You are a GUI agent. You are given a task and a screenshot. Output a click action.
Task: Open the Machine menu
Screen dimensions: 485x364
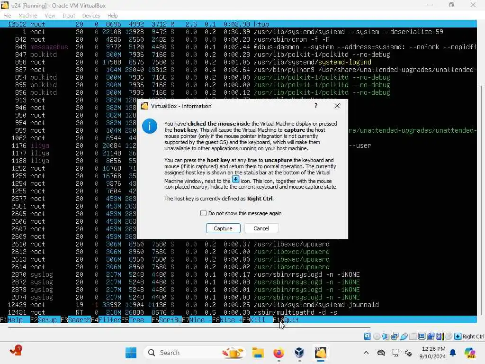coord(27,16)
